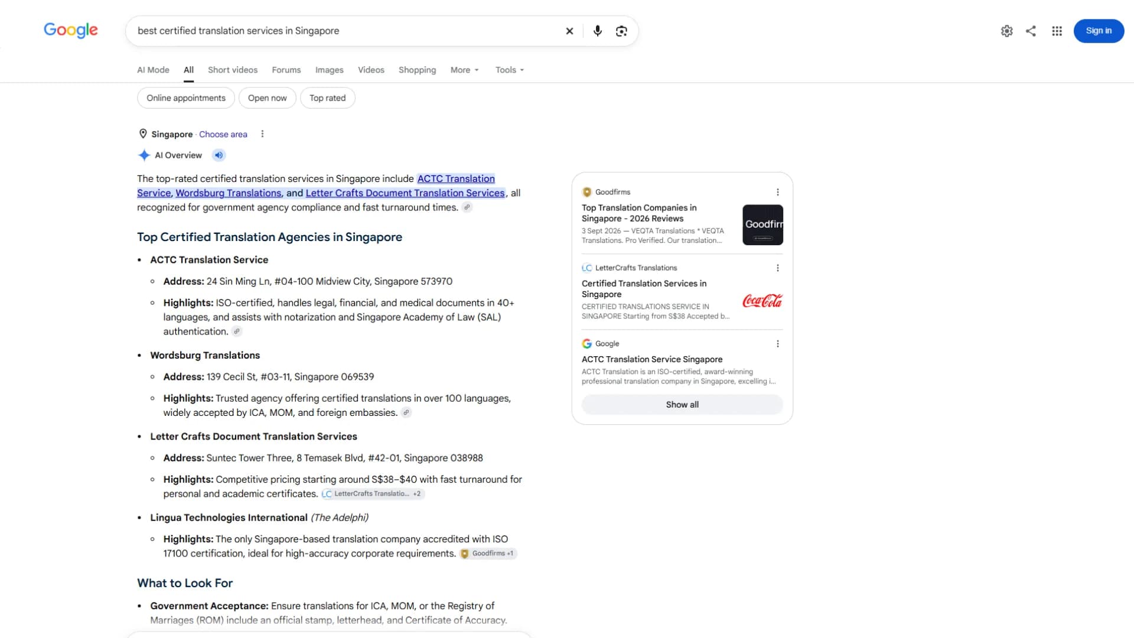This screenshot has height=638, width=1134.
Task: Clear the search box with X icon
Action: pos(569,31)
